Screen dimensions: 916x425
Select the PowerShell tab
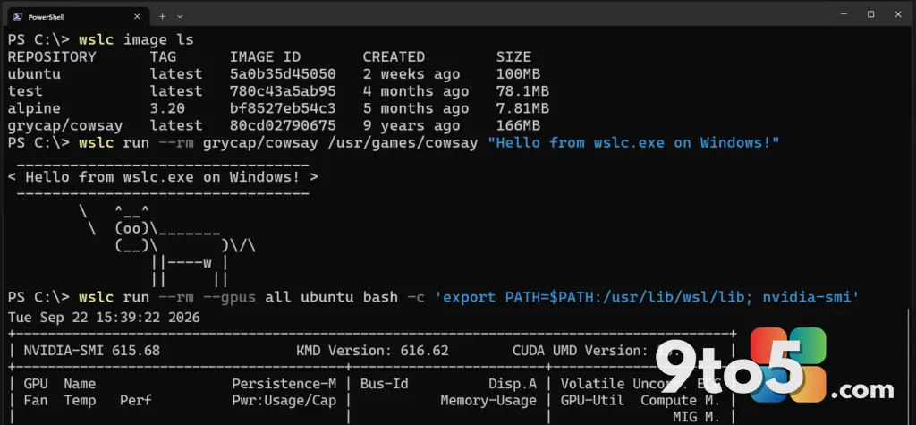pos(77,16)
